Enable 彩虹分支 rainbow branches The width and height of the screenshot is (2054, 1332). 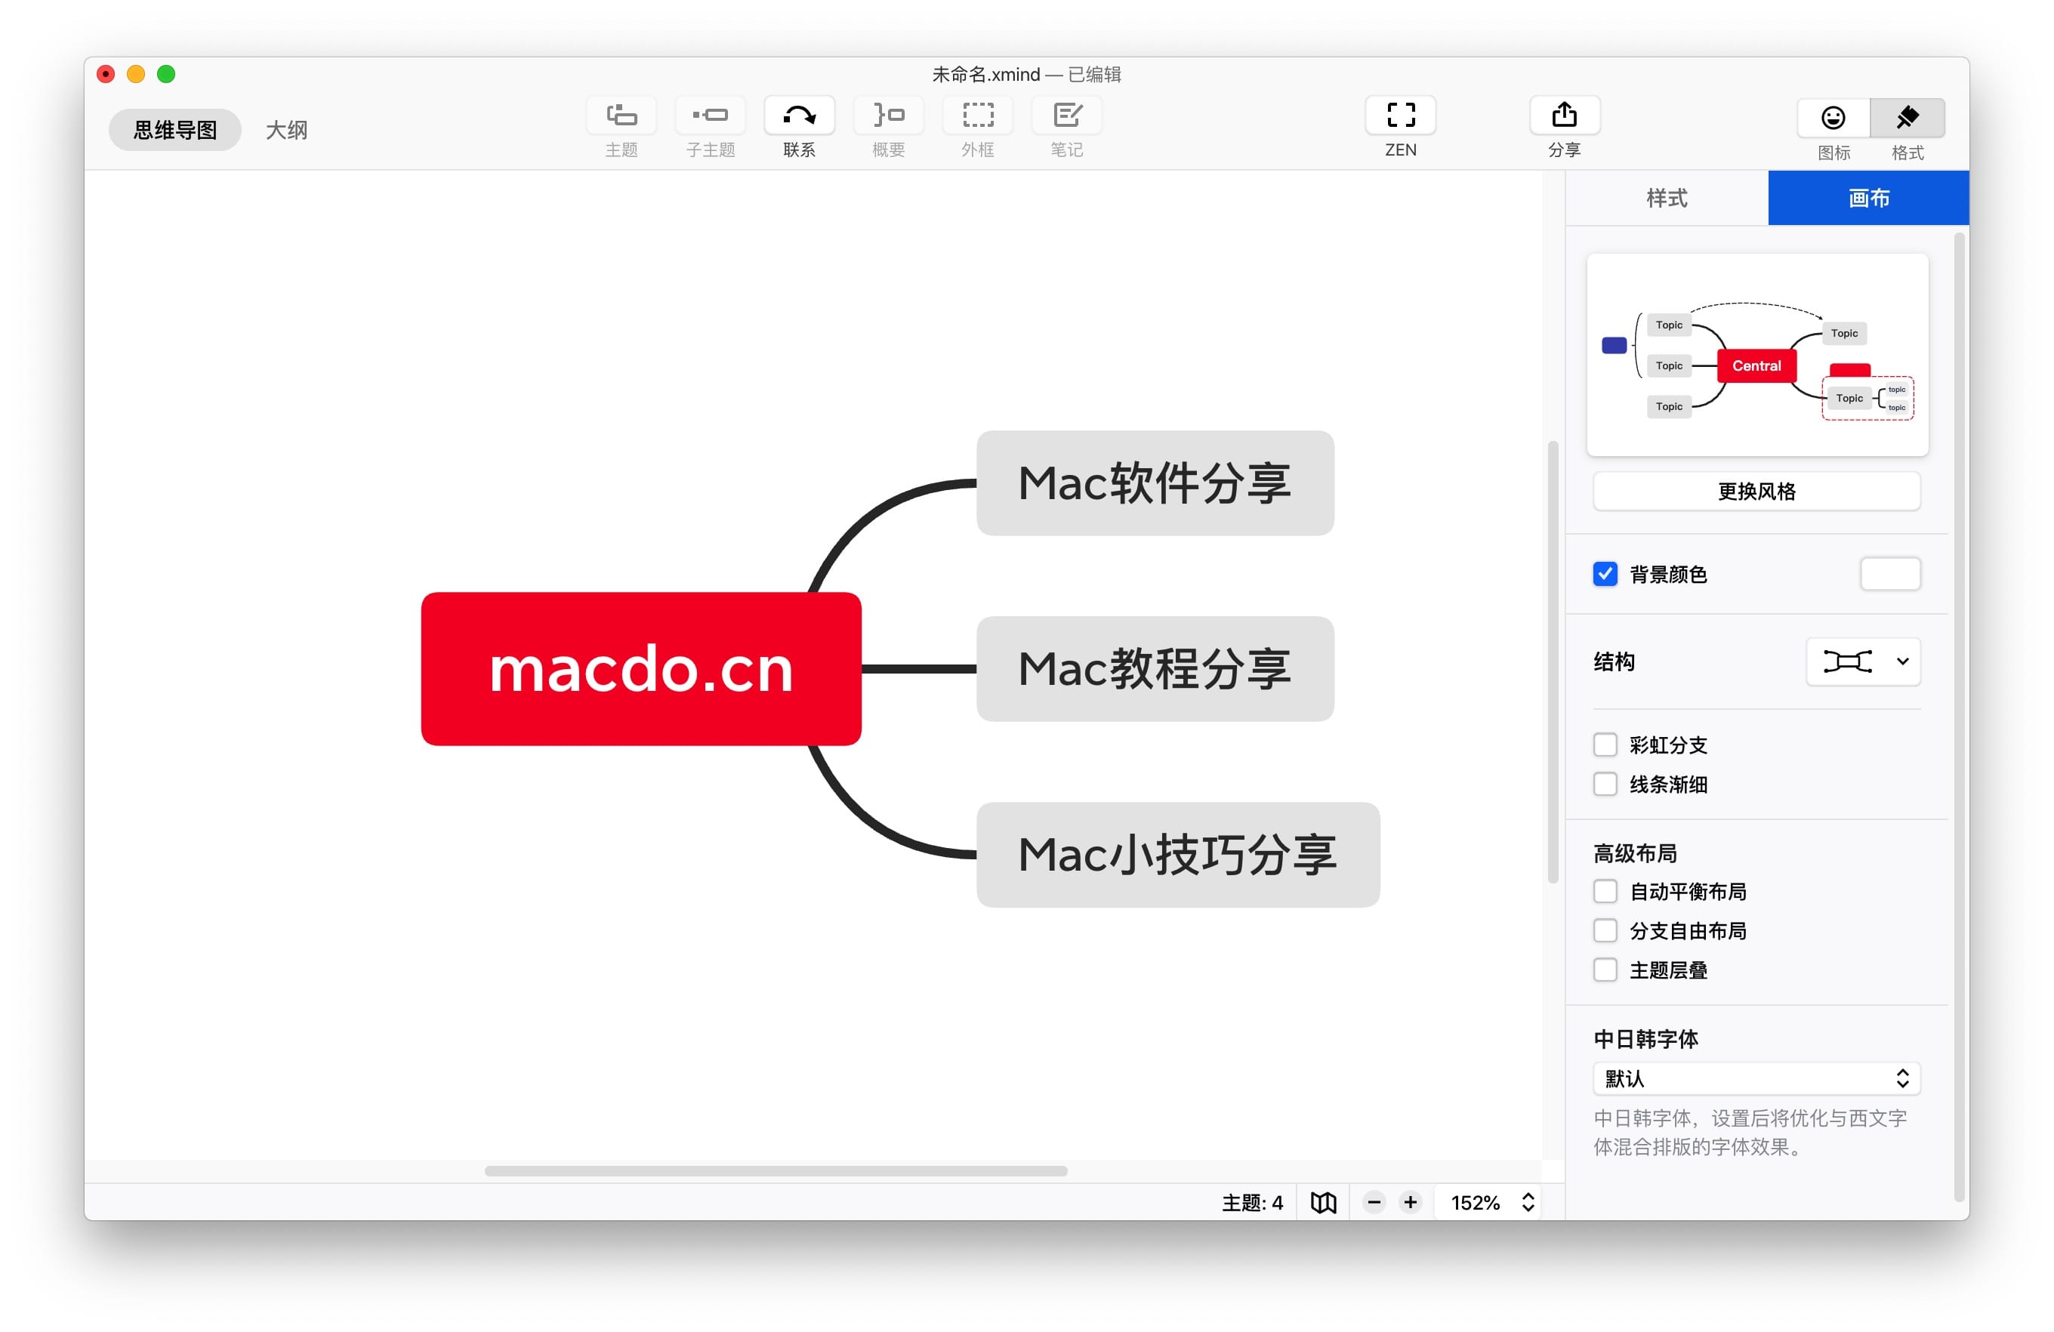[1605, 745]
